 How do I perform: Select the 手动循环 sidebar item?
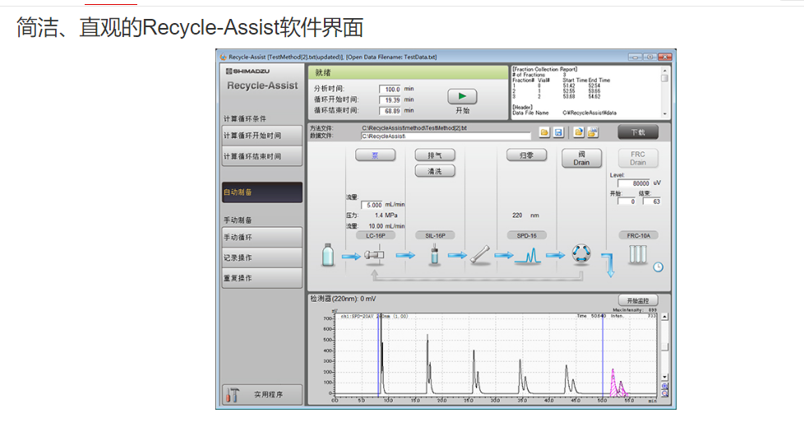262,237
